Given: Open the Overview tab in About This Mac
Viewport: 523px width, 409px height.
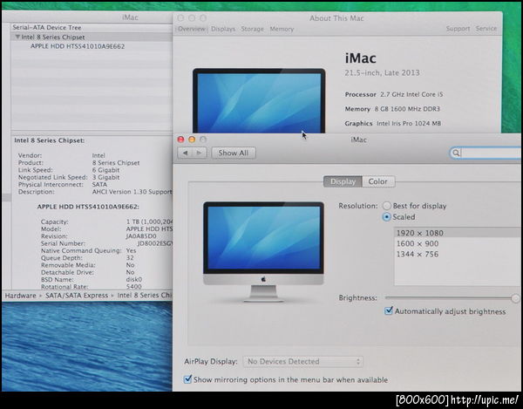Looking at the screenshot, I should pyautogui.click(x=192, y=29).
